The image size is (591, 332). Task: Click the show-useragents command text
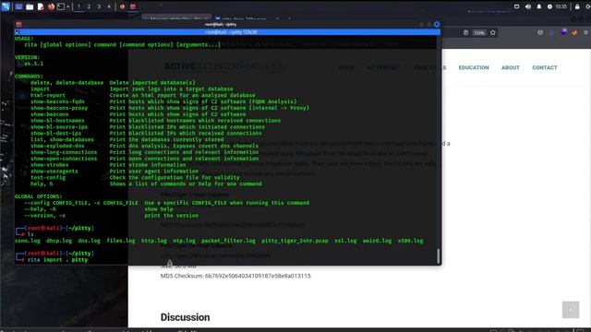pos(54,172)
